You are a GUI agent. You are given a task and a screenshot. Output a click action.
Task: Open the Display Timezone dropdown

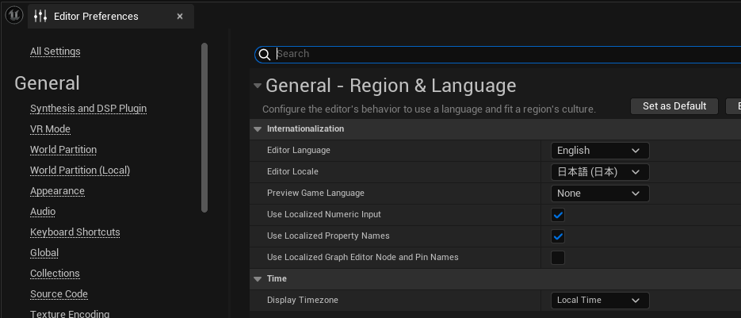[599, 301]
